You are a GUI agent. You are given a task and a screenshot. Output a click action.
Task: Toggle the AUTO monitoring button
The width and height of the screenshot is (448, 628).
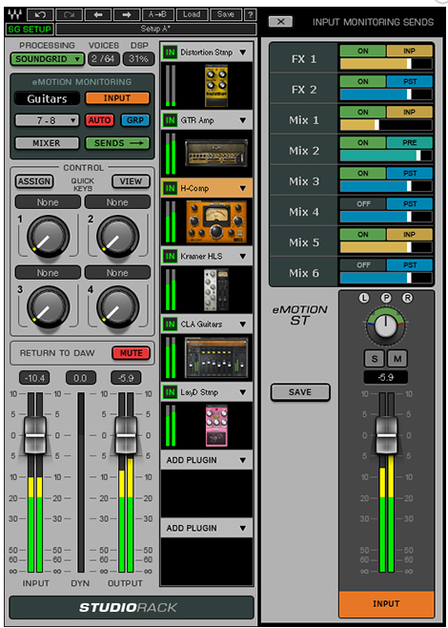[x=99, y=120]
